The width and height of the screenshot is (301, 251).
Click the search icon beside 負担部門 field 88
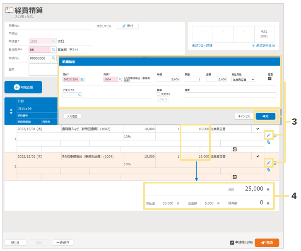click(53, 50)
